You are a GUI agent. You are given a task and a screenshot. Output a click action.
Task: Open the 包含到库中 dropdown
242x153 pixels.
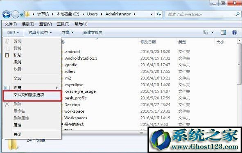[40, 33]
